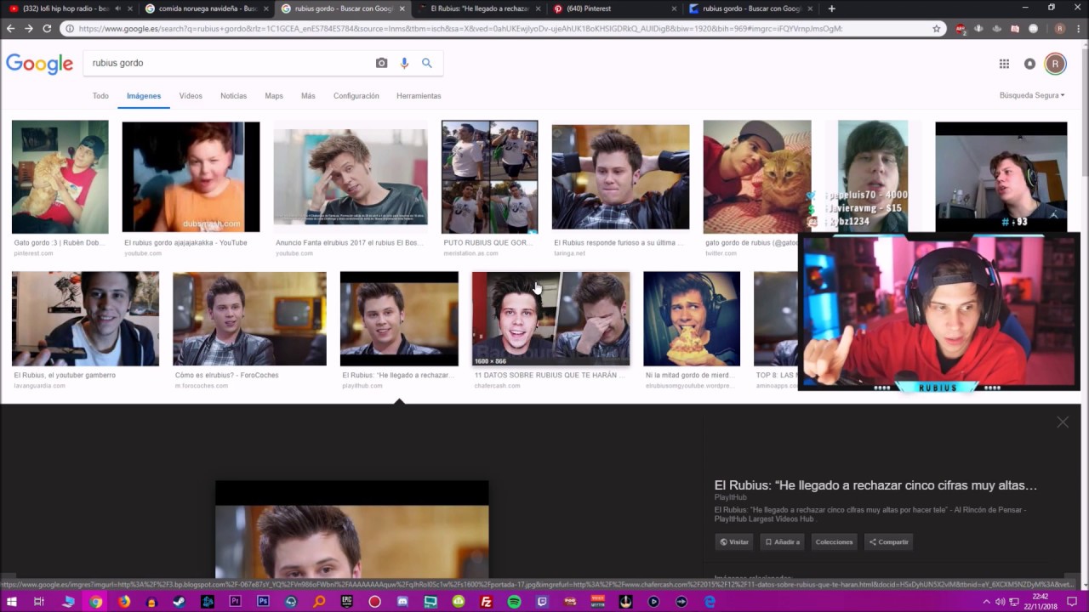Open Task View on taskbar
Viewport: 1089px width, 612px height.
(38, 602)
